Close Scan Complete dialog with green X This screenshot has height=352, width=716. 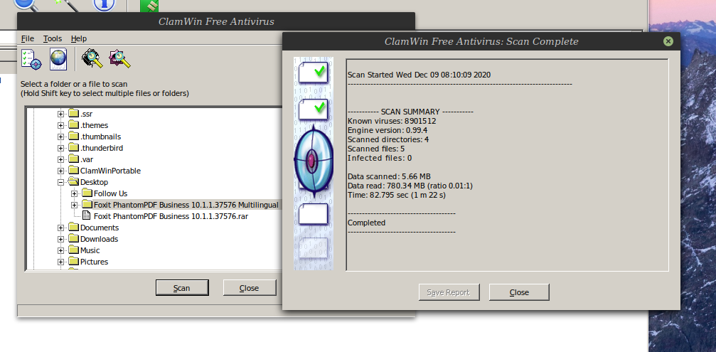coord(668,41)
